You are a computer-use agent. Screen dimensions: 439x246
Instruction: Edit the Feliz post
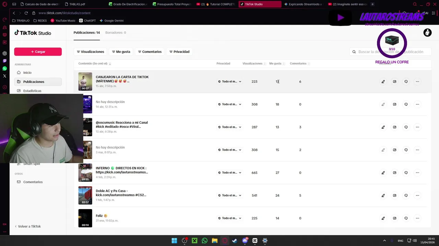(x=383, y=218)
